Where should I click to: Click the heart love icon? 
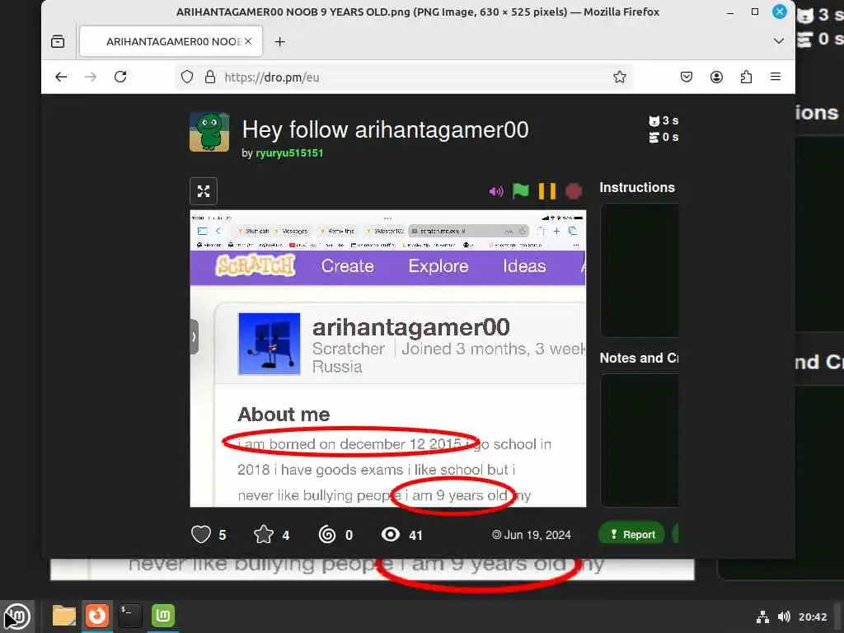click(x=201, y=534)
